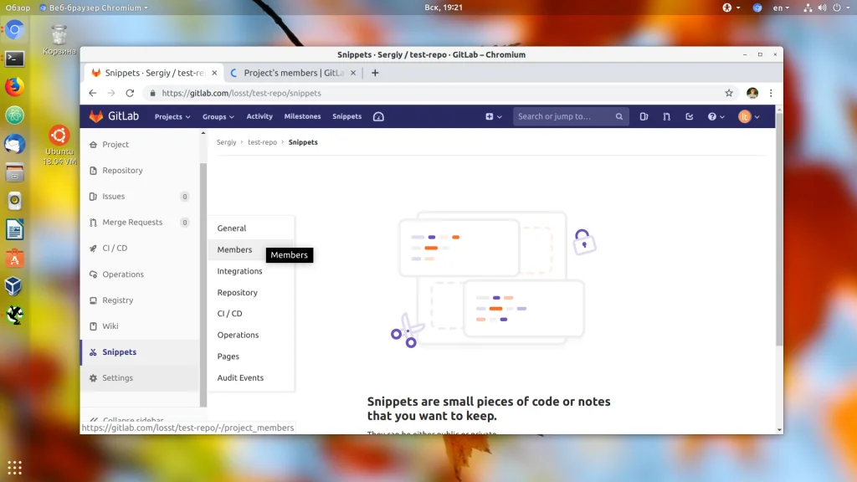
Task: Choose Audit Events in Settings flyout
Action: [251, 377]
